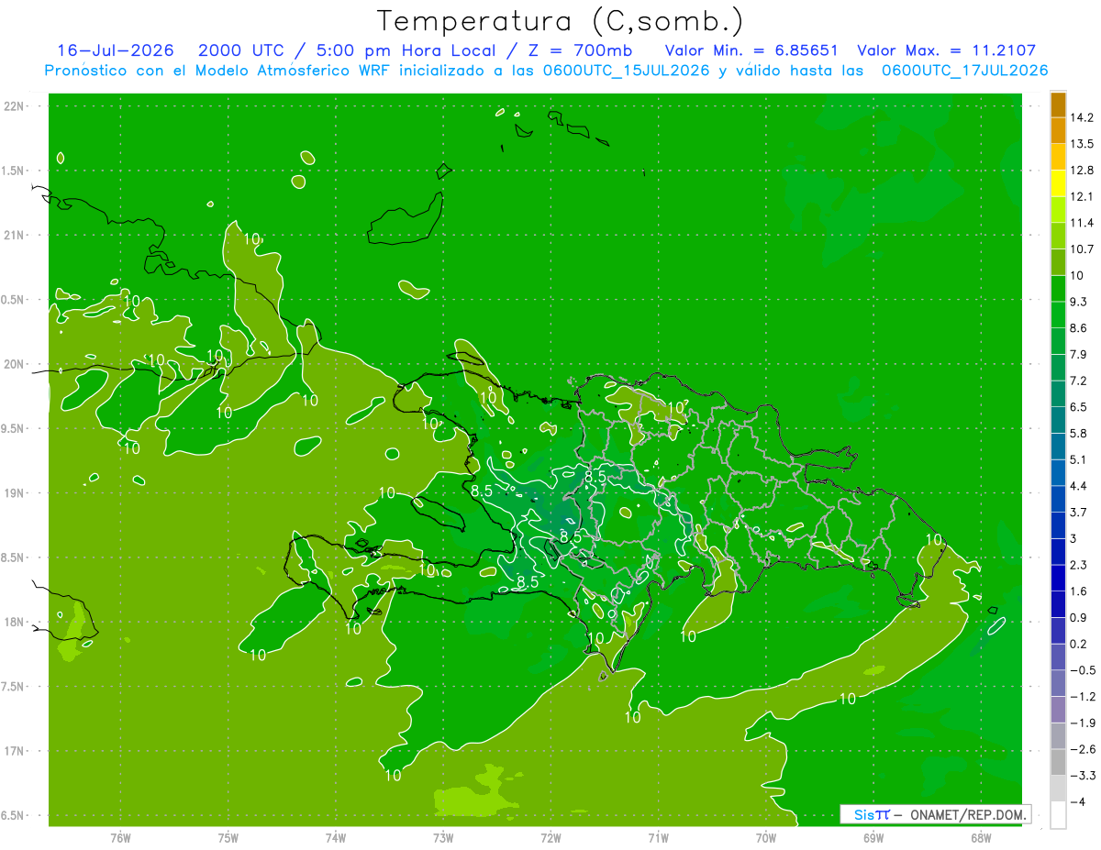Screen dimensions: 1101x850
Task: Click the "-4" colorbar value
Action: tap(1077, 801)
